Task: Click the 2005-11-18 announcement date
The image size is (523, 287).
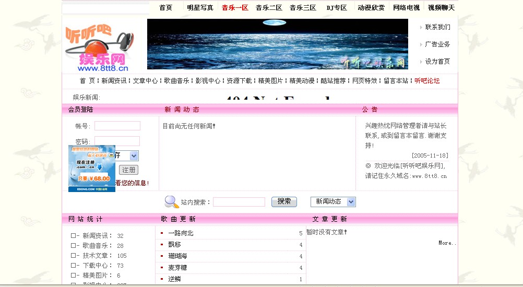Action: coord(430,156)
